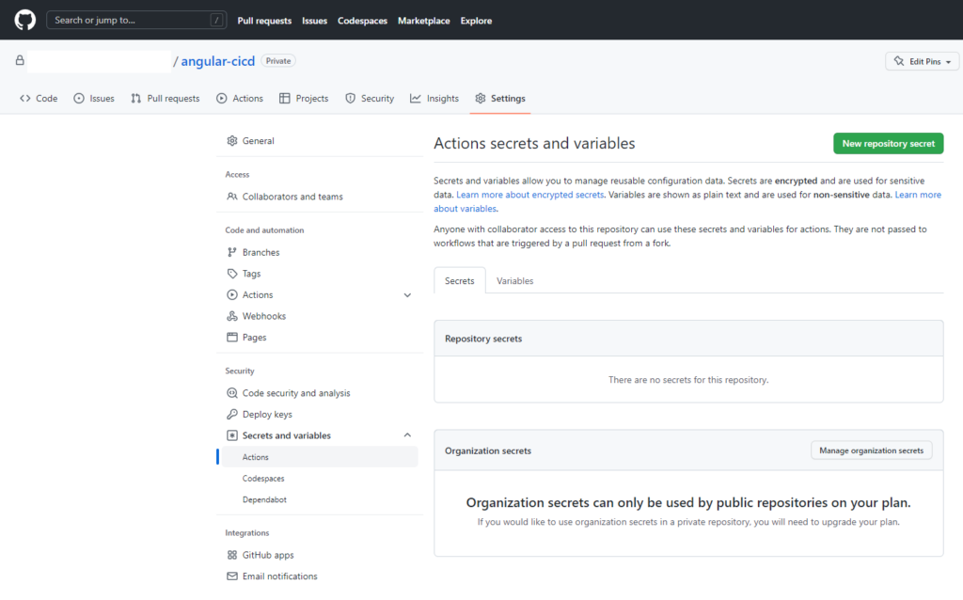Click the Projects table icon

[284, 98]
